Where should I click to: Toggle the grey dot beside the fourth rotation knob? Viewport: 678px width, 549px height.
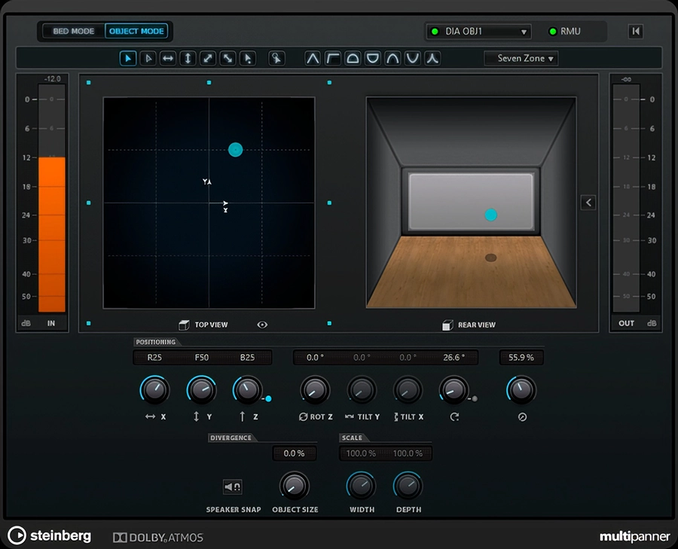pos(475,398)
